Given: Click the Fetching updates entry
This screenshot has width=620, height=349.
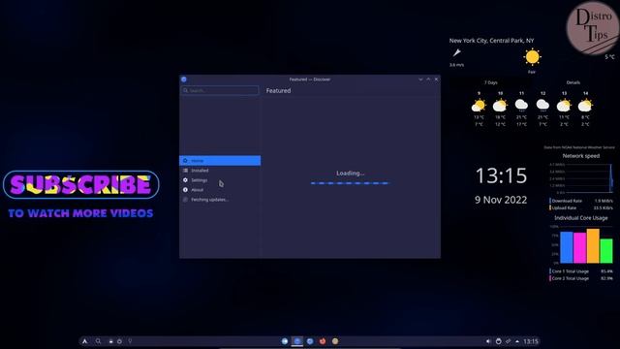Looking at the screenshot, I should tap(220, 200).
